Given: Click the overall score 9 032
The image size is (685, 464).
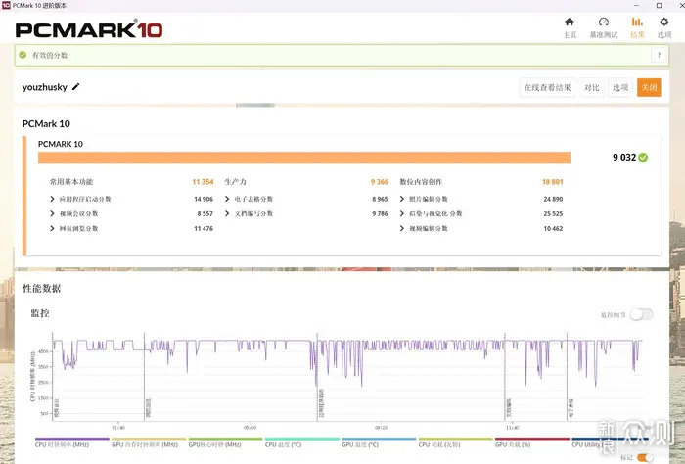Looking at the screenshot, I should 624,158.
